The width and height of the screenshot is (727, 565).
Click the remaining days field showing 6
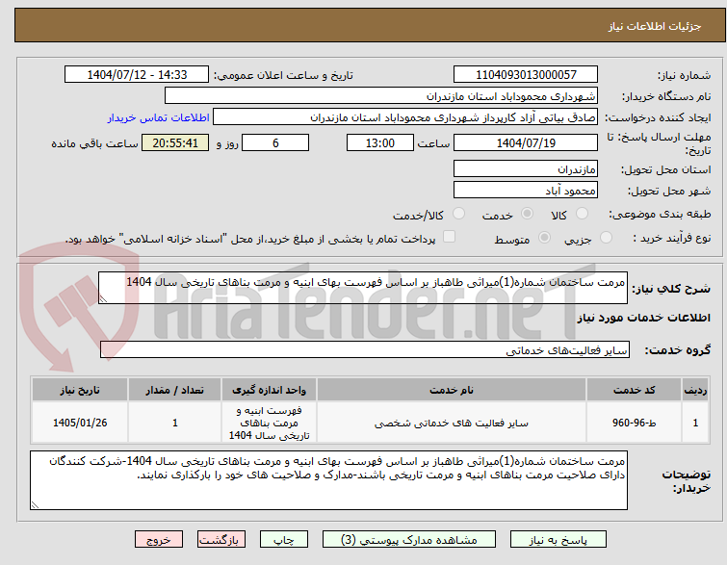coord(275,142)
